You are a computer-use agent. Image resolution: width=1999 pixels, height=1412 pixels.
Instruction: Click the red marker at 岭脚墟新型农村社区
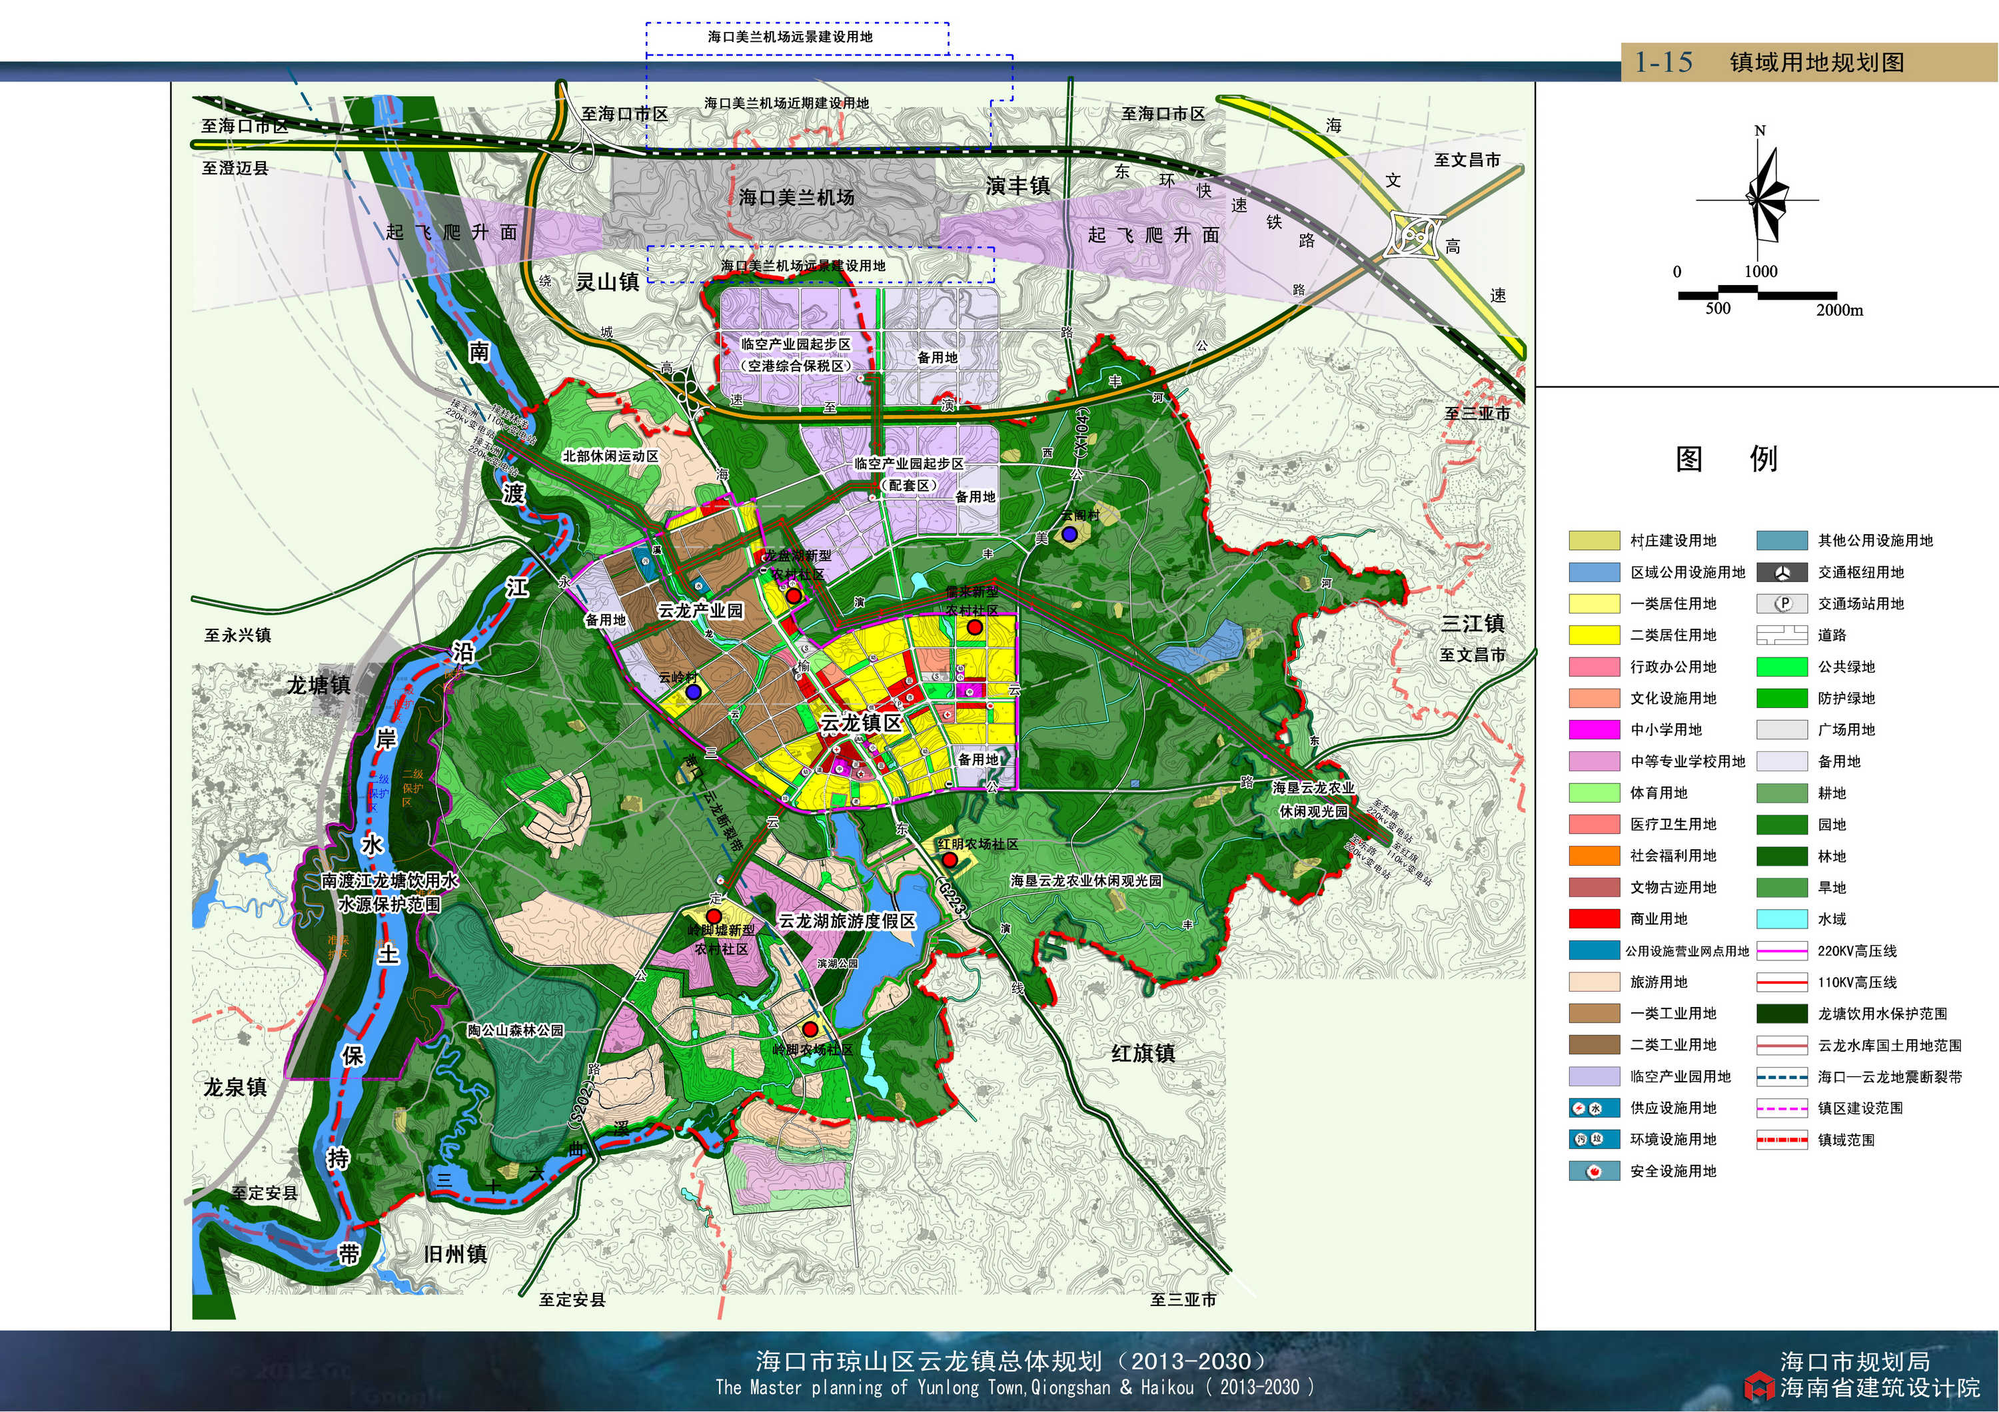[714, 917]
